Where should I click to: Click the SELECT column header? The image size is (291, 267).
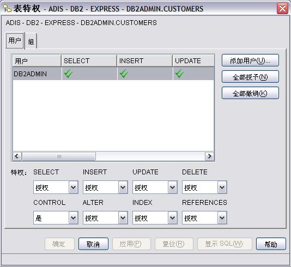click(x=89, y=61)
